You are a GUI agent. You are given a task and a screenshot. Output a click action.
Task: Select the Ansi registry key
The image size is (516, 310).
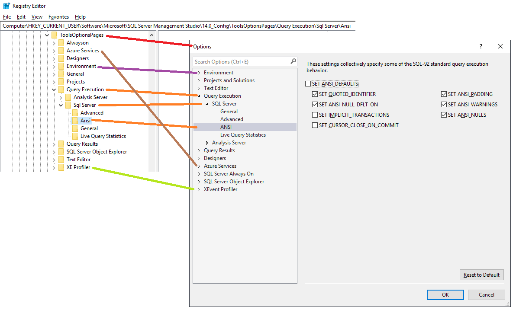coord(85,121)
